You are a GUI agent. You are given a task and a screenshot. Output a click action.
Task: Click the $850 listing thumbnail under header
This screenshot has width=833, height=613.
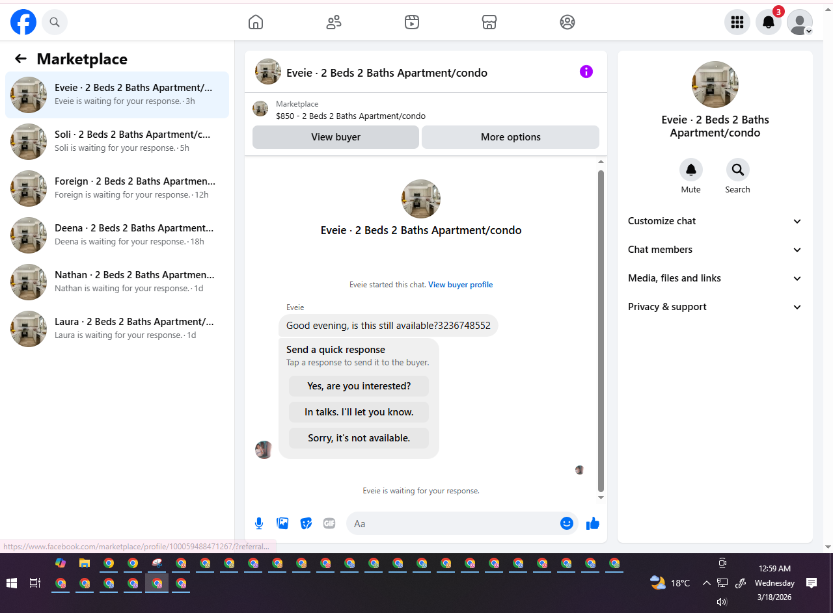click(x=260, y=109)
